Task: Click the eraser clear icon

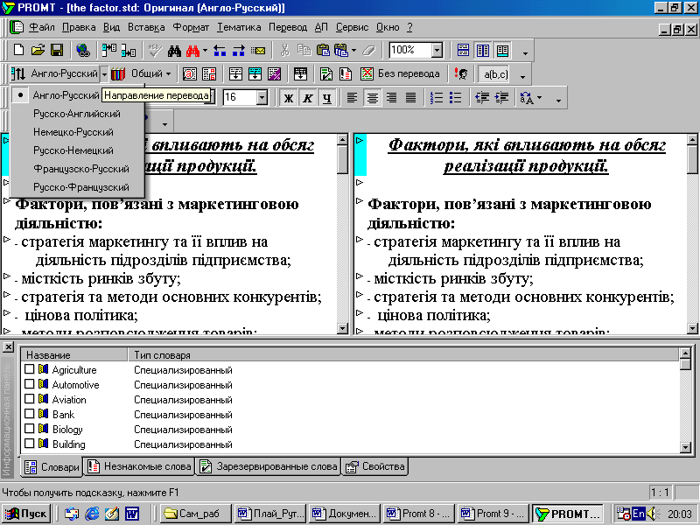Action: (368, 51)
